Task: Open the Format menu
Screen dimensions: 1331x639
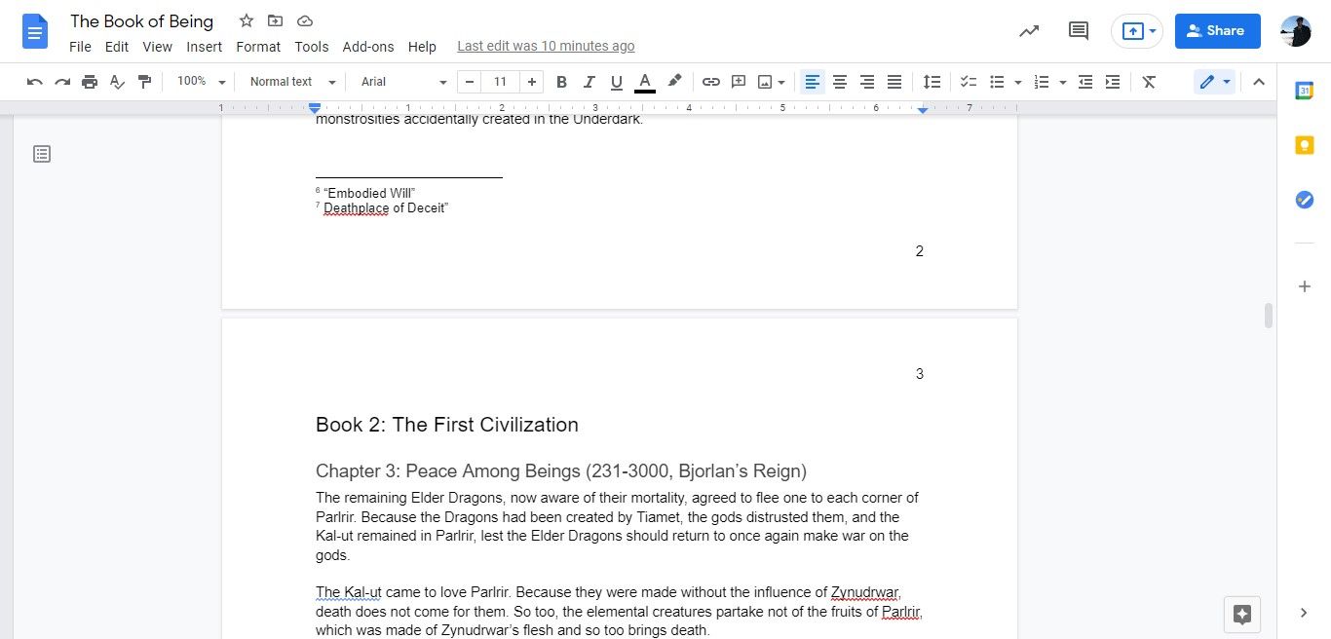Action: pyautogui.click(x=257, y=46)
